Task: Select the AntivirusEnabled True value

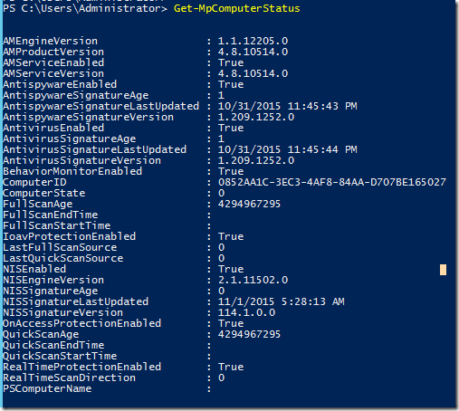Action: (x=231, y=128)
